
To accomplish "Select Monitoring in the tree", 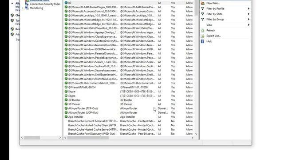I will tap(36, 8).
